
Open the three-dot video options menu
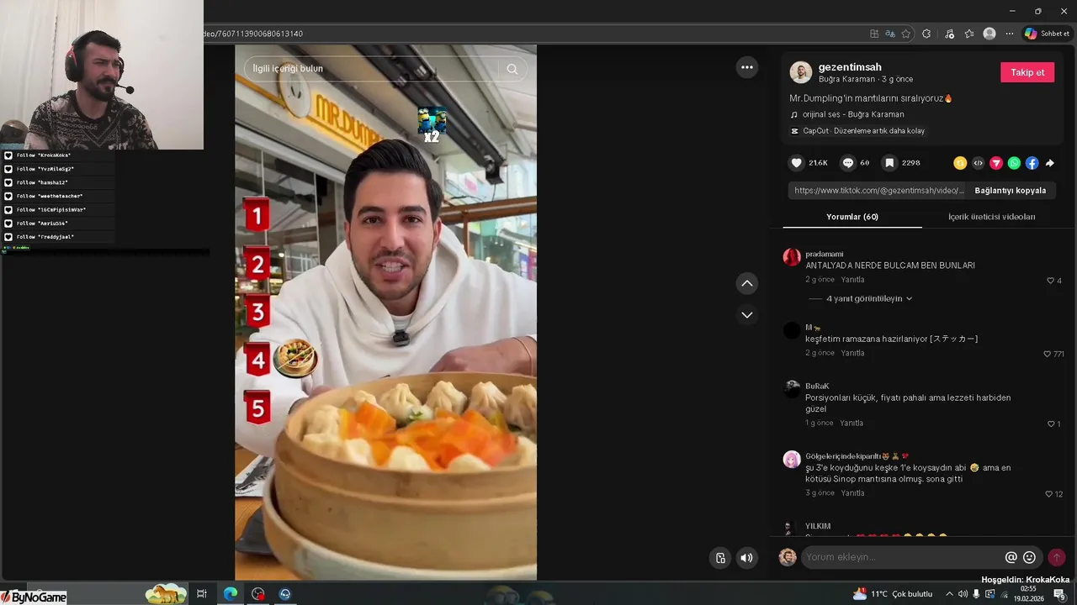point(747,67)
